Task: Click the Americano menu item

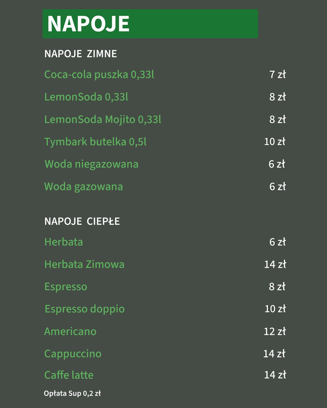Action: (x=70, y=332)
